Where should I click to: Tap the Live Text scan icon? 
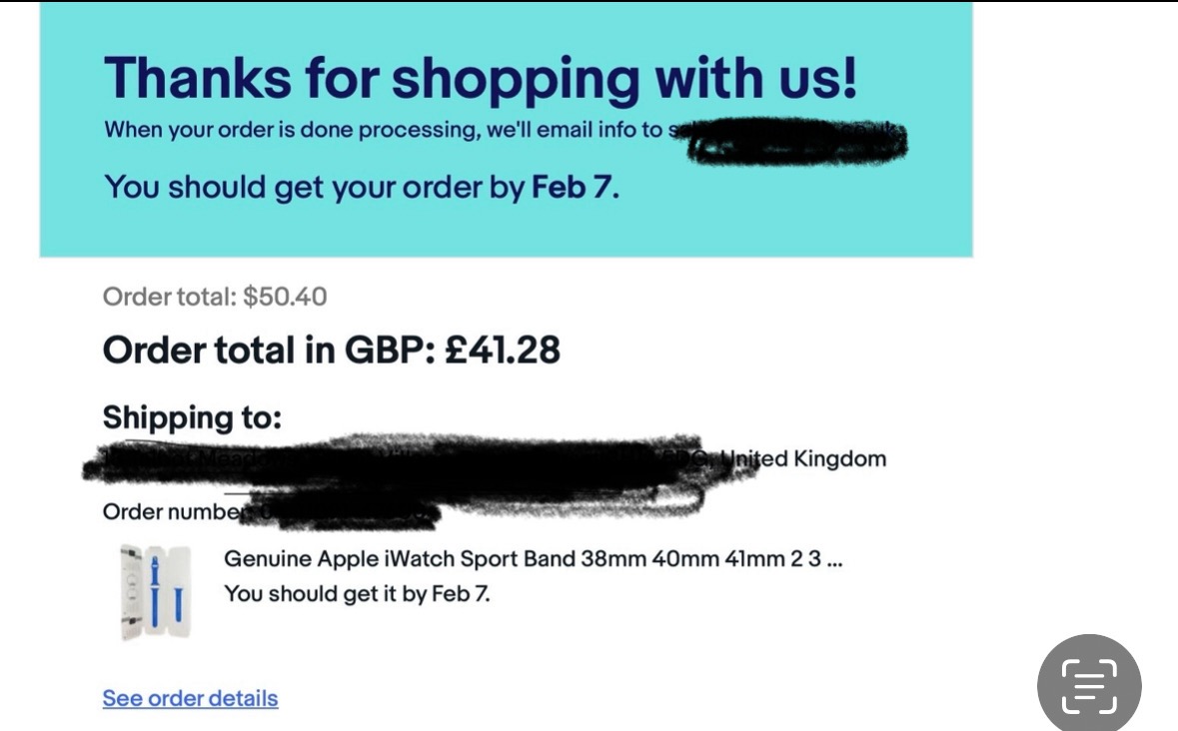(1089, 686)
